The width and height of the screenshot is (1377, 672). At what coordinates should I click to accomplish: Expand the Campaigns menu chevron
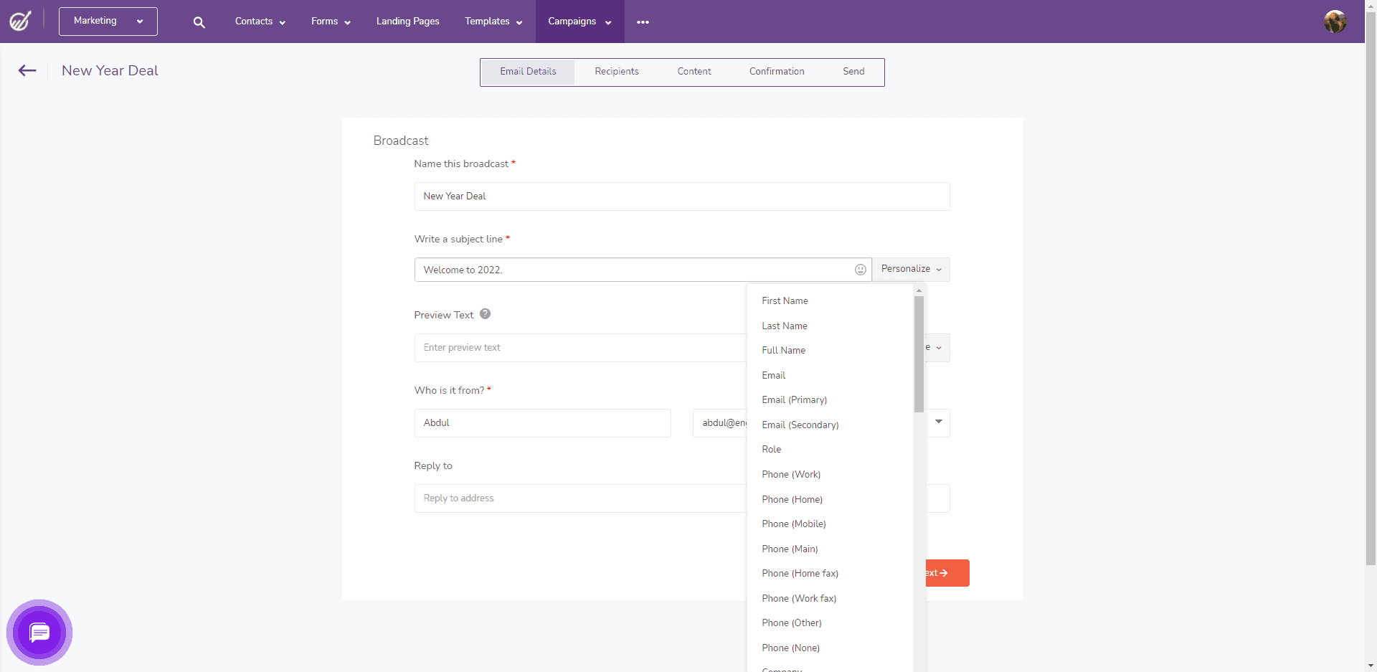607,22
